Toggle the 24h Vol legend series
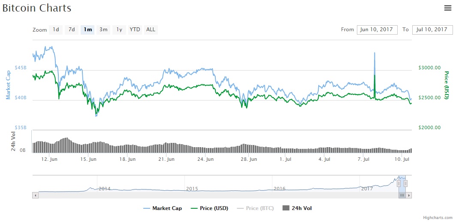This screenshot has height=222, width=459. (297, 208)
